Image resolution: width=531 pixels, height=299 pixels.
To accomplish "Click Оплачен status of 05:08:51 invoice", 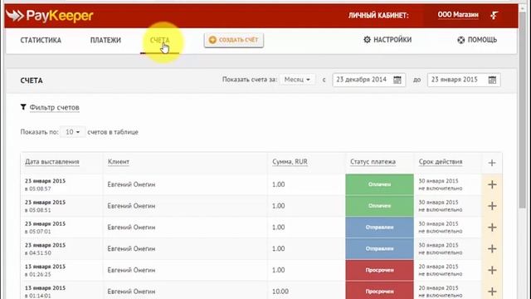I will (x=380, y=206).
